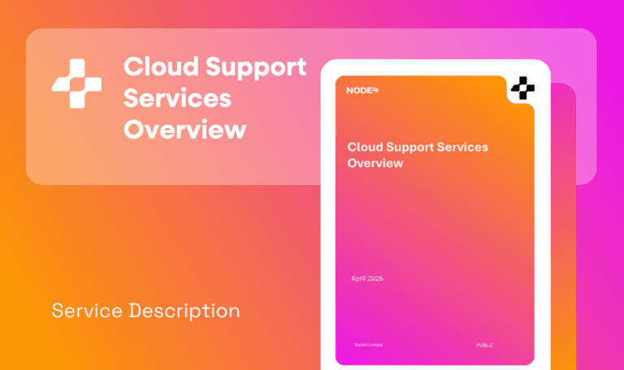Click the black cross logo on document corner
This screenshot has height=370, width=624.
pos(523,88)
